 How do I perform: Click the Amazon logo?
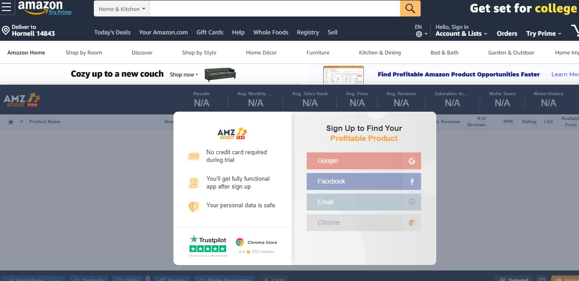[40, 6]
